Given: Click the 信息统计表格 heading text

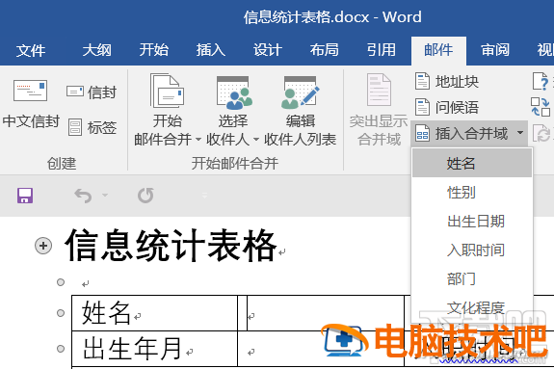Looking at the screenshot, I should pyautogui.click(x=171, y=245).
